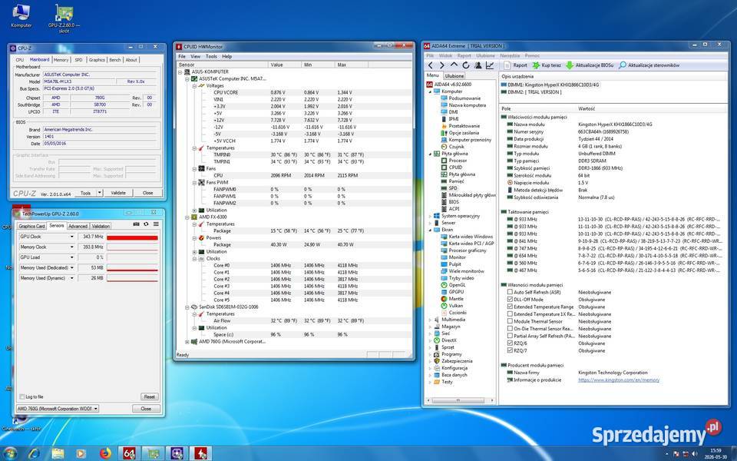Open the Tools menu in HWMonitor
Image resolution: width=737 pixels, height=461 pixels.
[211, 56]
